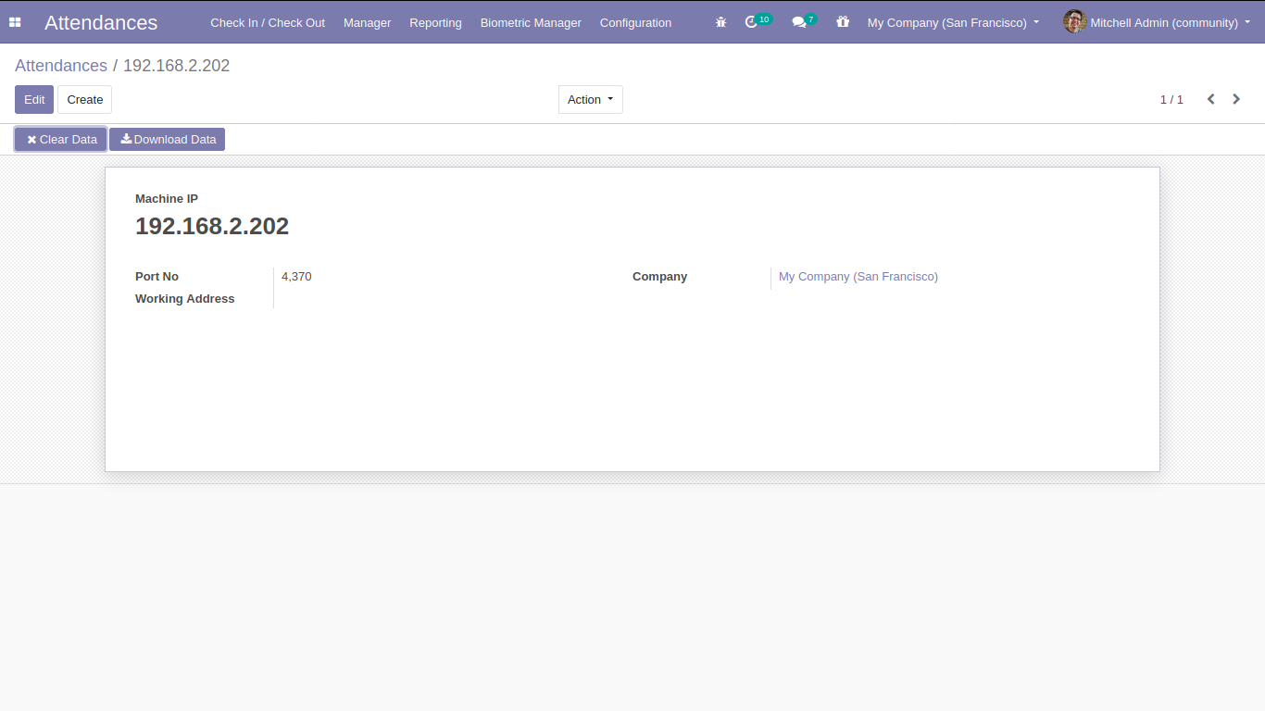Image resolution: width=1265 pixels, height=711 pixels.
Task: Click the Port No value 4,370
Action: click(296, 277)
